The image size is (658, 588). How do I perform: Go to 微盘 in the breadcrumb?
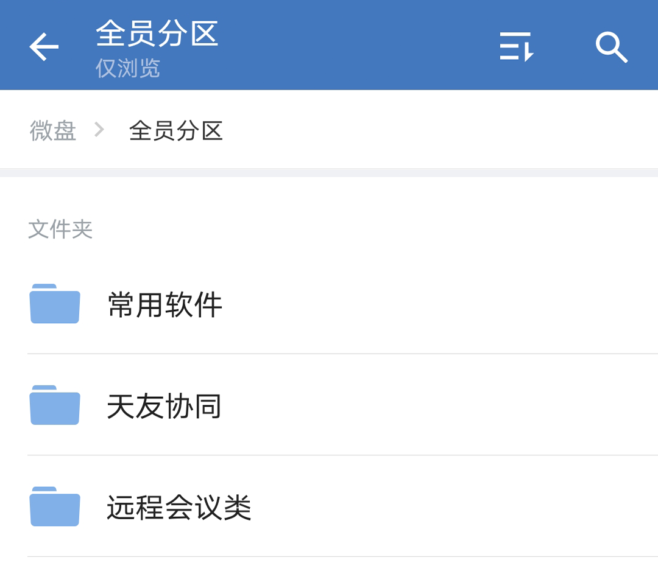click(x=53, y=130)
